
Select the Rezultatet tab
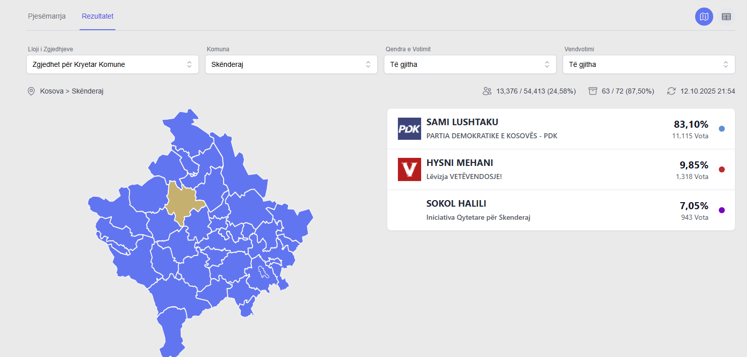(98, 16)
